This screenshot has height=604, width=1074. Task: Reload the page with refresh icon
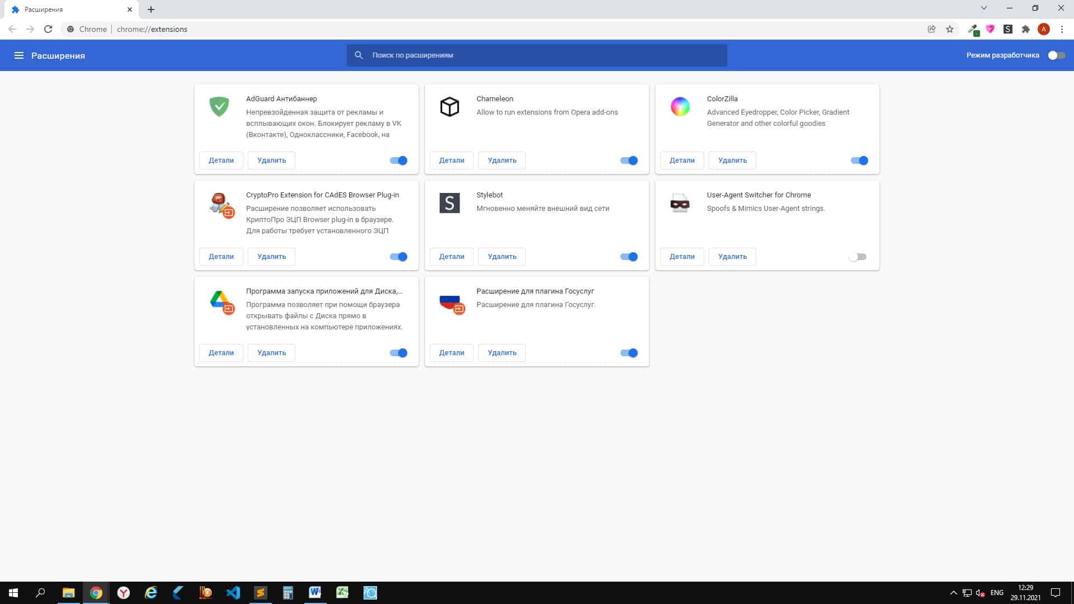(48, 29)
